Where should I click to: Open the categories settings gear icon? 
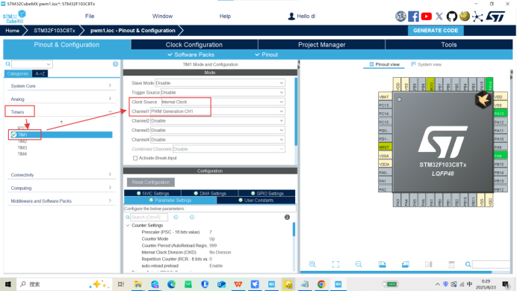pyautogui.click(x=115, y=64)
